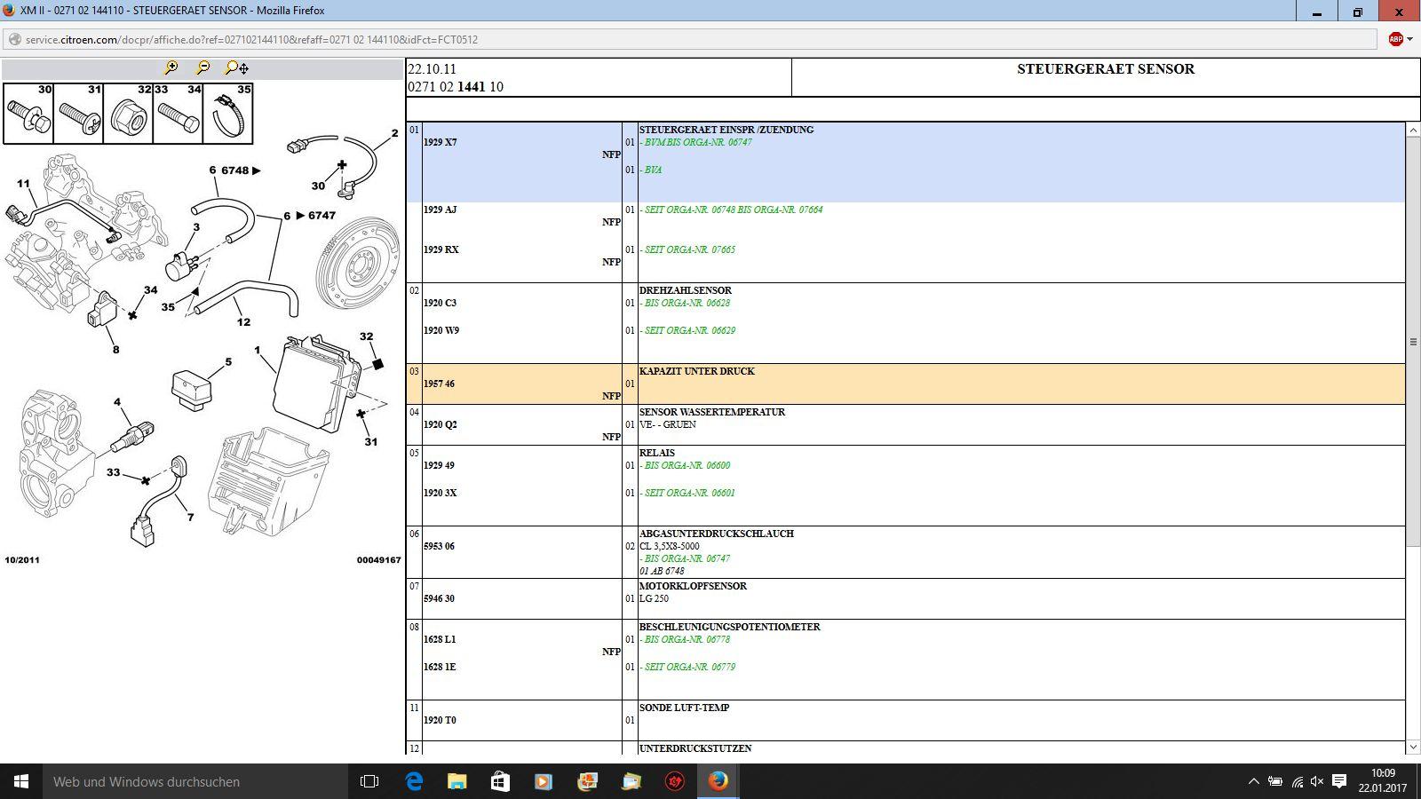Click part number 1628 1E
Image resolution: width=1421 pixels, height=799 pixels.
(440, 667)
